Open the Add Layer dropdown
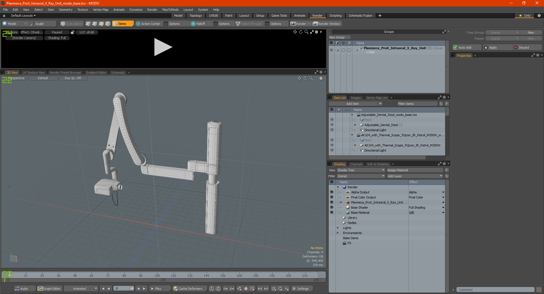 415,176
